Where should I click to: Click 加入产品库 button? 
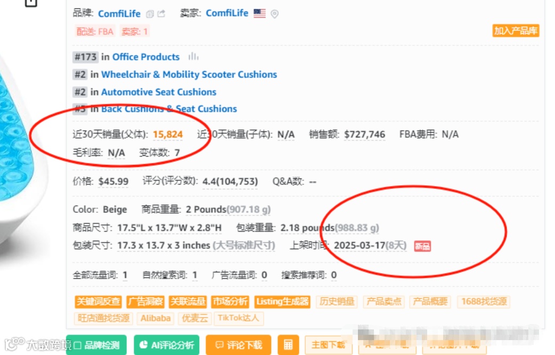point(516,31)
